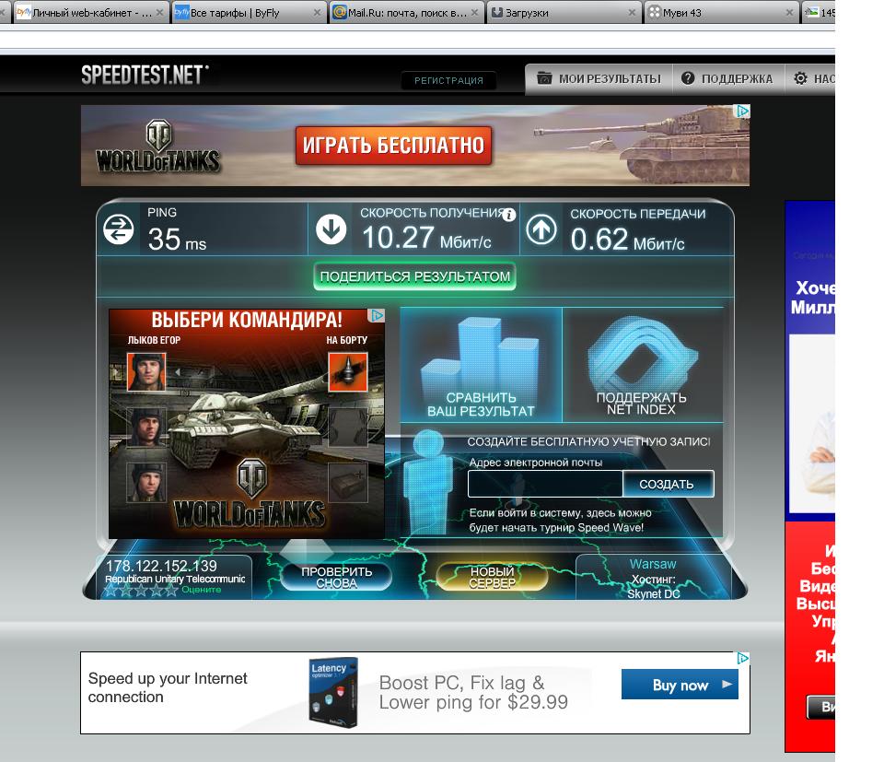Image resolution: width=884 pixels, height=762 pixels.
Task: Switch to Загрузки tab
Action: (564, 12)
